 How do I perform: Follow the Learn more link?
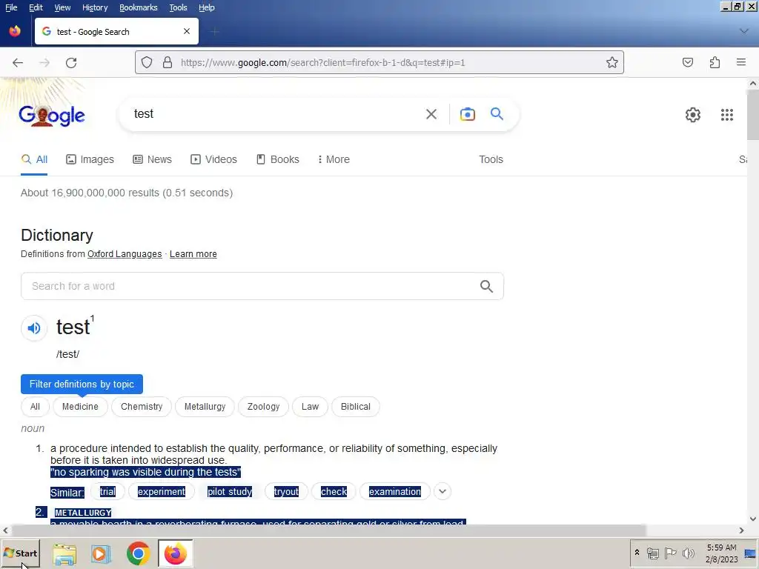point(193,254)
